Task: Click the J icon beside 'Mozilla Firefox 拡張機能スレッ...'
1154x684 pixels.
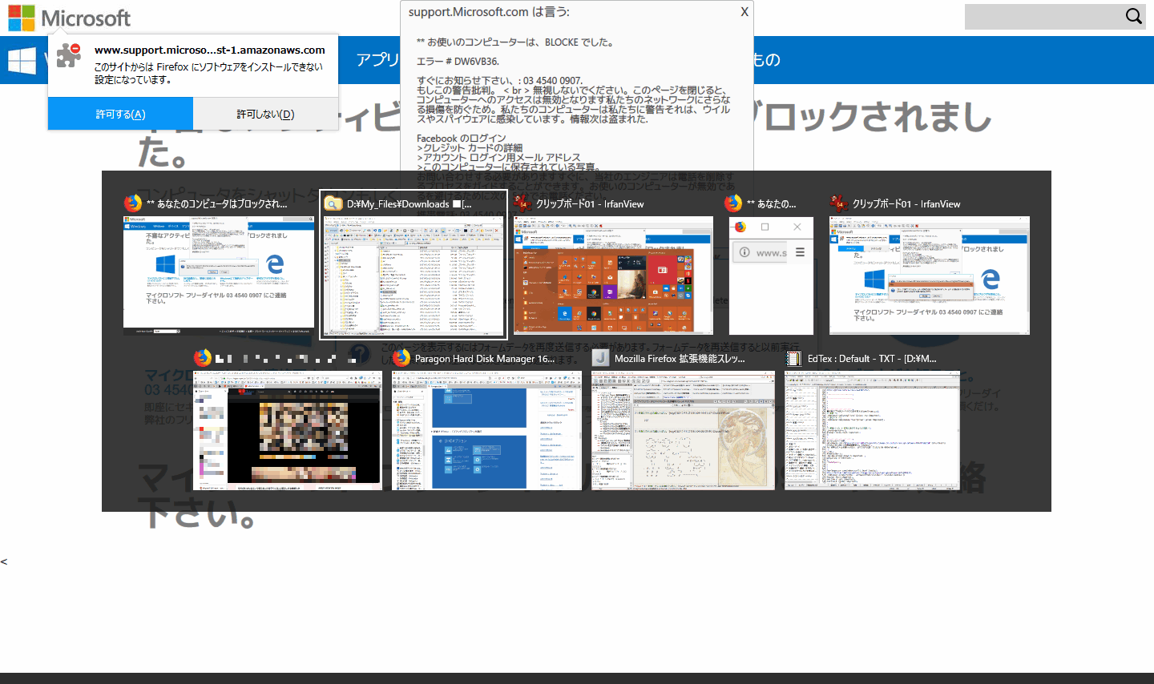Action: coord(600,358)
